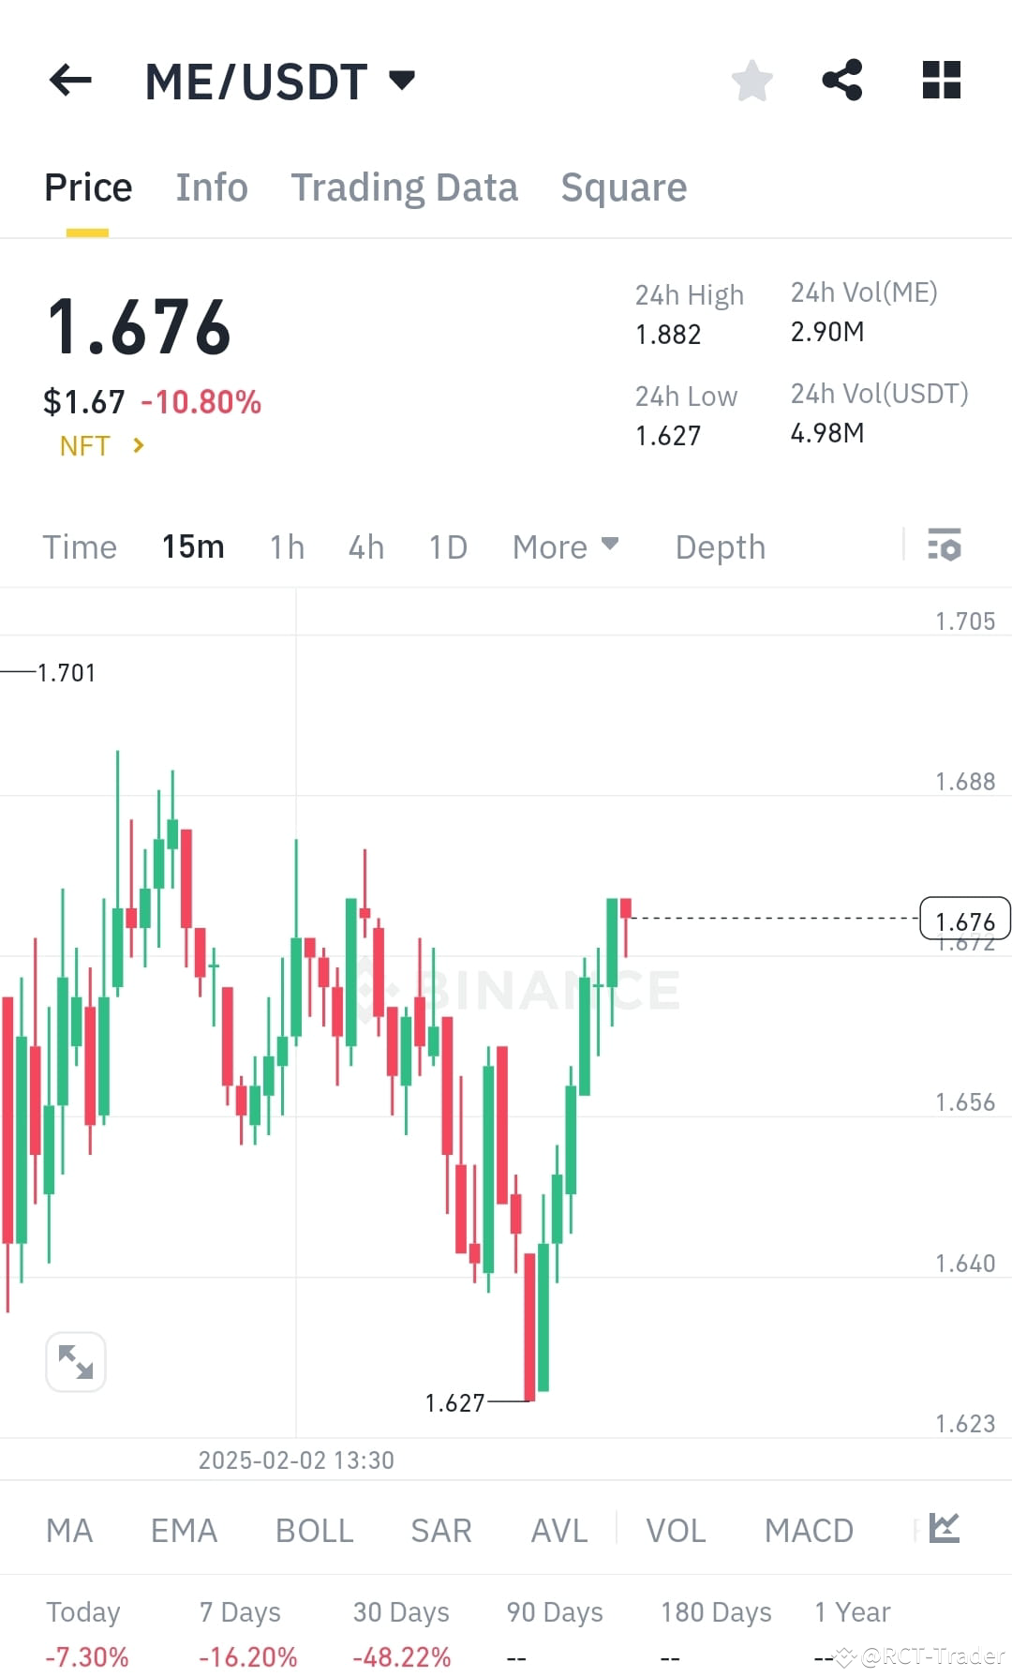Share the ME/USDT chart
The width and height of the screenshot is (1012, 1677).
pyautogui.click(x=842, y=82)
